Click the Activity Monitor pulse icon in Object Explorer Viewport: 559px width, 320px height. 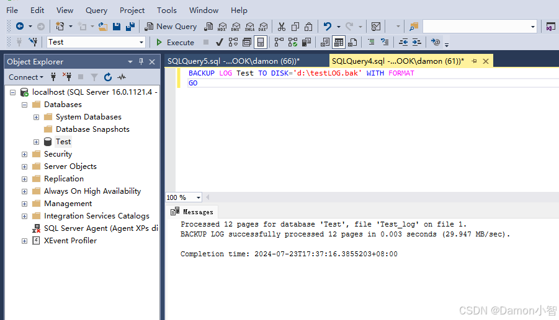coord(122,77)
